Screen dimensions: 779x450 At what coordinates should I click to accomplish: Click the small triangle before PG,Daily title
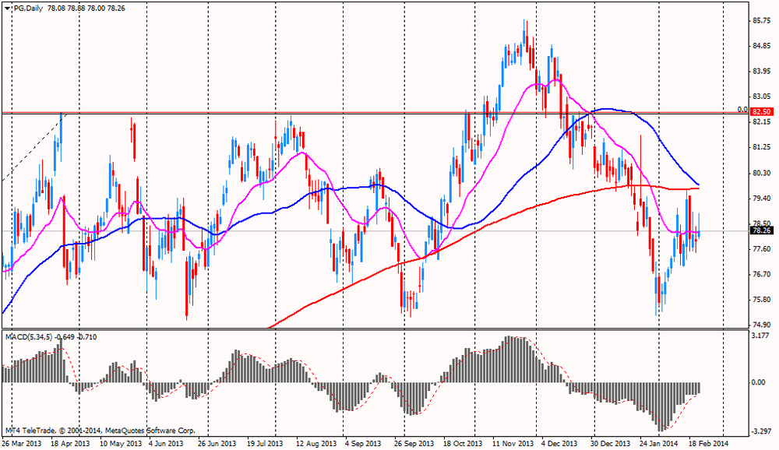[x=8, y=9]
